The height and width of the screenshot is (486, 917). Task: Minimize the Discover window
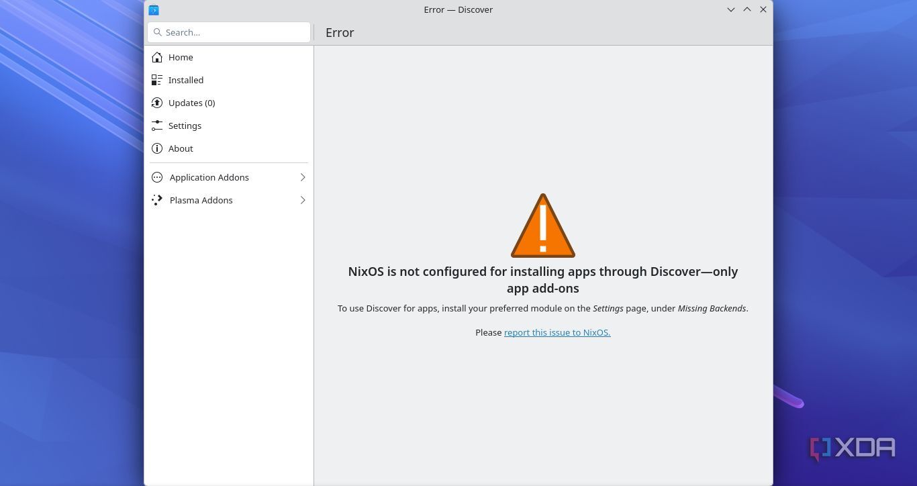pyautogui.click(x=730, y=9)
